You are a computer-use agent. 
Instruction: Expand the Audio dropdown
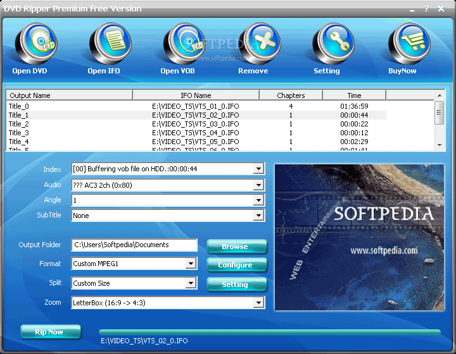point(258,185)
